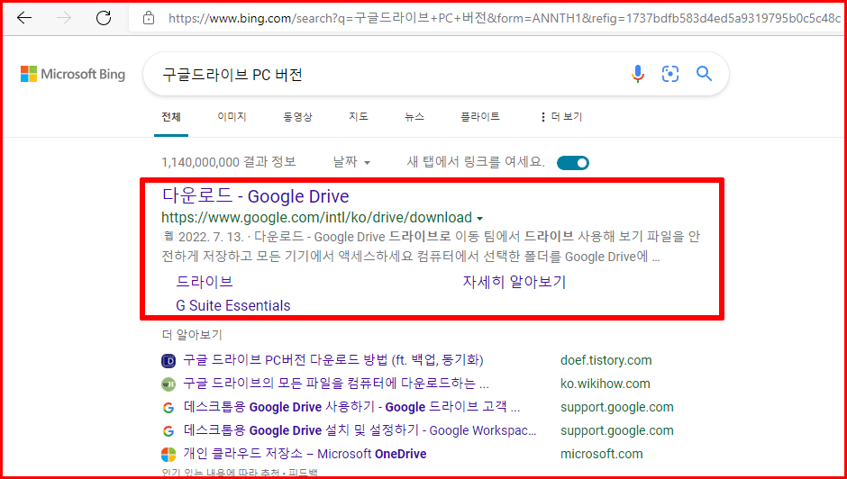Viewport: 847px width, 479px height.
Task: Click the doef.tistory.com domain text
Action: point(606,360)
